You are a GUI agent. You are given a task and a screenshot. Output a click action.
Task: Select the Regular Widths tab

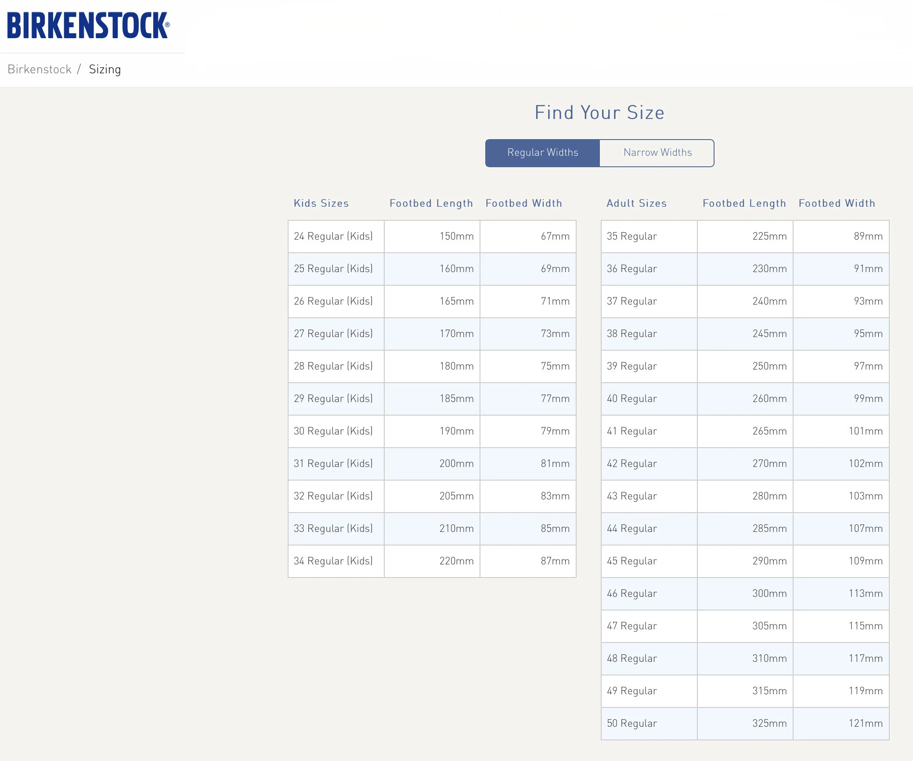tap(542, 153)
